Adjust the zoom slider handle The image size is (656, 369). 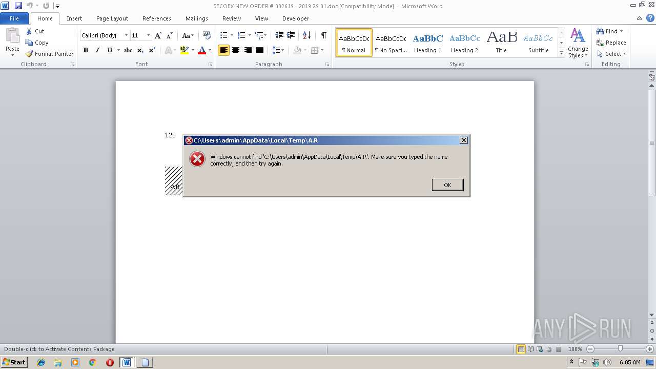point(620,349)
